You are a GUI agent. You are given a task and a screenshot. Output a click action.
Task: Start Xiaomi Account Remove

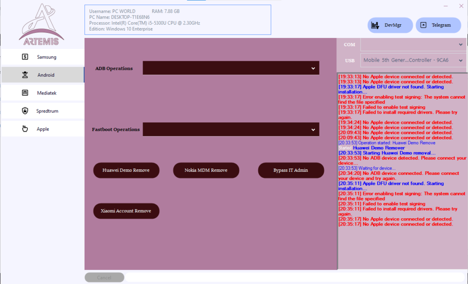coord(126,211)
